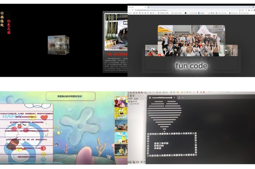Click the group photo carousel image
The width and height of the screenshot is (255, 169).
[191, 41]
